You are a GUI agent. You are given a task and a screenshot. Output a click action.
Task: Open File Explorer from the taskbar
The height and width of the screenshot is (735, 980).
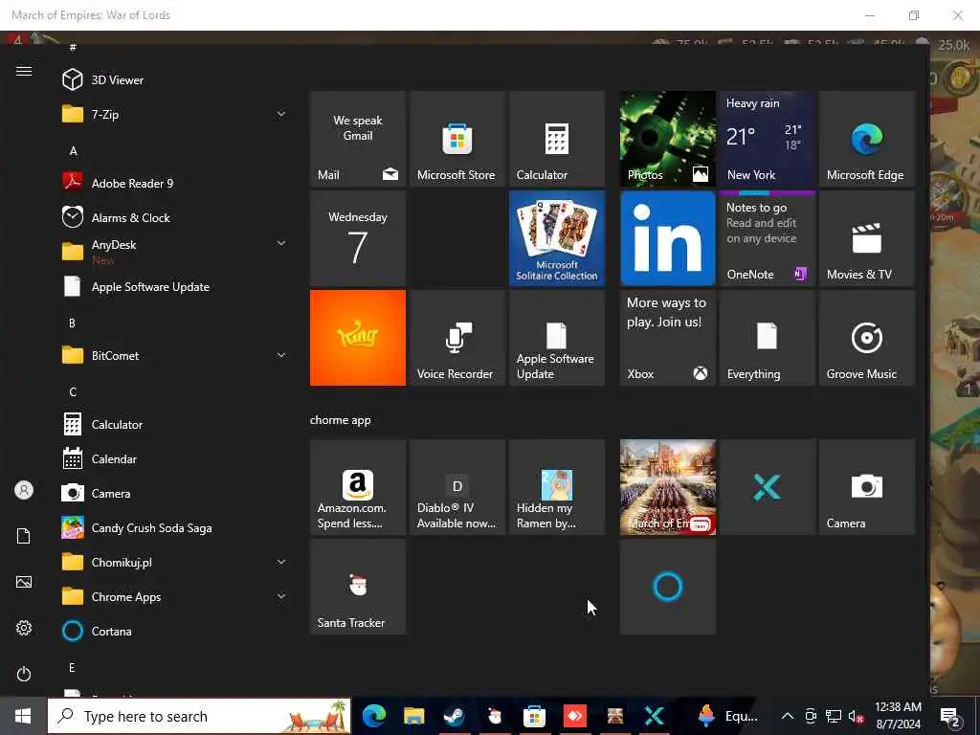pos(413,716)
